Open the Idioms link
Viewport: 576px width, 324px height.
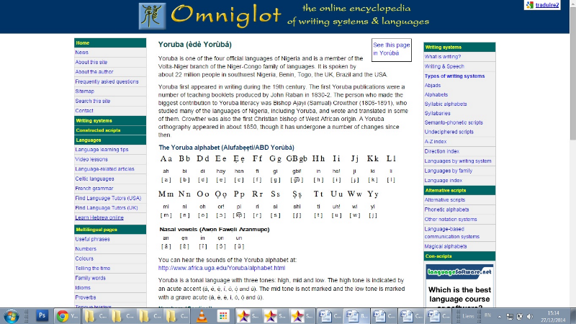pos(83,287)
